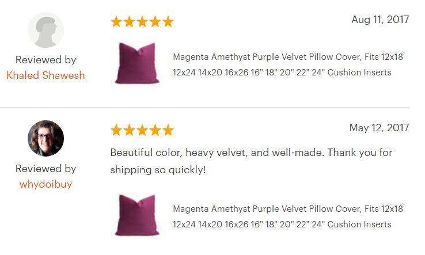
Task: Click the Aug 11, 2017 review date
Action: tap(380, 20)
